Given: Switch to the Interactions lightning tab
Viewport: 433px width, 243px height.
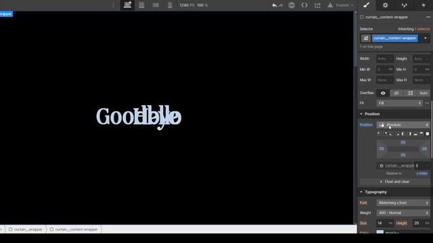Looking at the screenshot, I should pyautogui.click(x=424, y=5).
